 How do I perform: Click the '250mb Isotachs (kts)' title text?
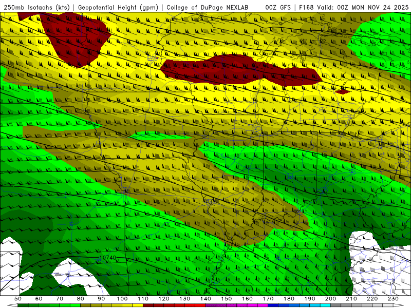point(36,7)
